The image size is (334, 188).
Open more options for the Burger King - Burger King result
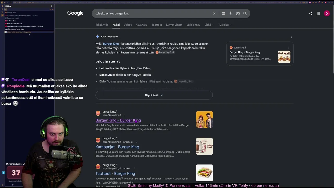125,115
